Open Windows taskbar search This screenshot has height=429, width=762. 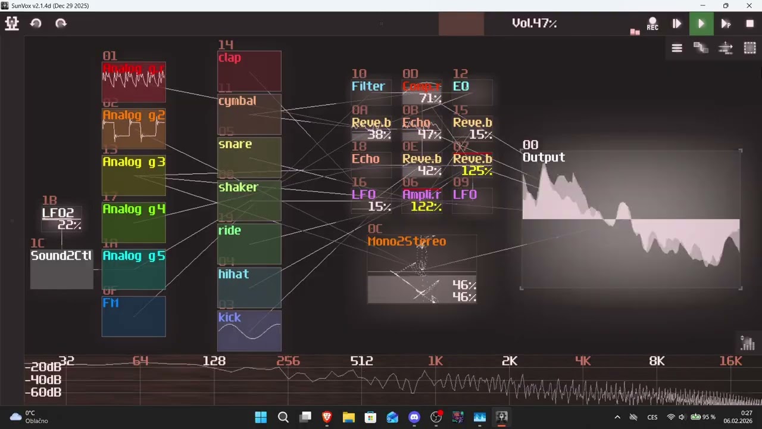283,417
